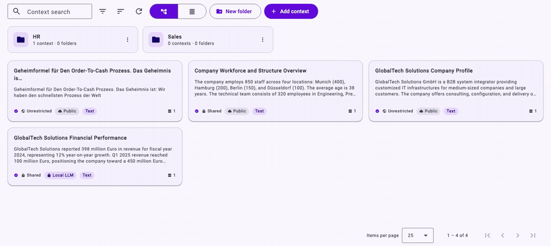Refresh the context list
This screenshot has height=246, width=551.
[139, 11]
